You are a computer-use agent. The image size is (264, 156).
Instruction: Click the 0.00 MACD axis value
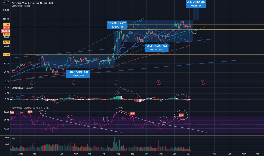click(x=7, y=99)
